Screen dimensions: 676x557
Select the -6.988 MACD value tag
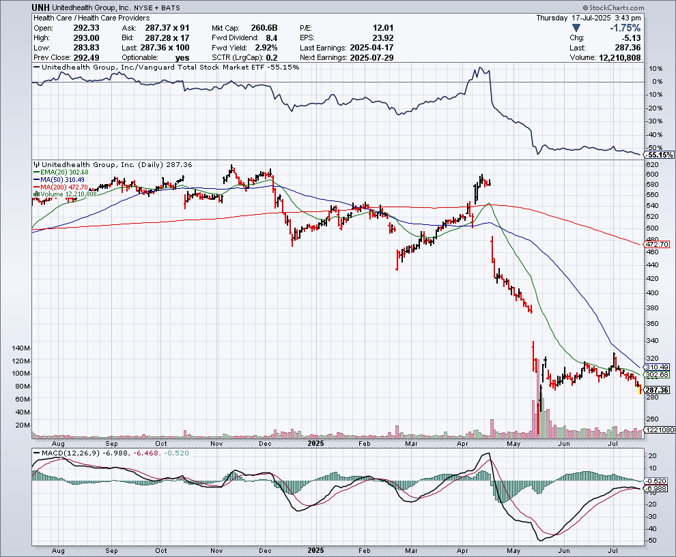[x=656, y=489]
